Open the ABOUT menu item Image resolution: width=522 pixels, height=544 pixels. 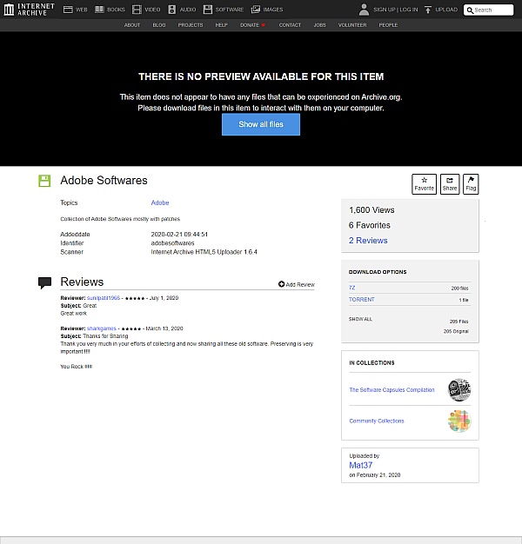[x=132, y=25]
